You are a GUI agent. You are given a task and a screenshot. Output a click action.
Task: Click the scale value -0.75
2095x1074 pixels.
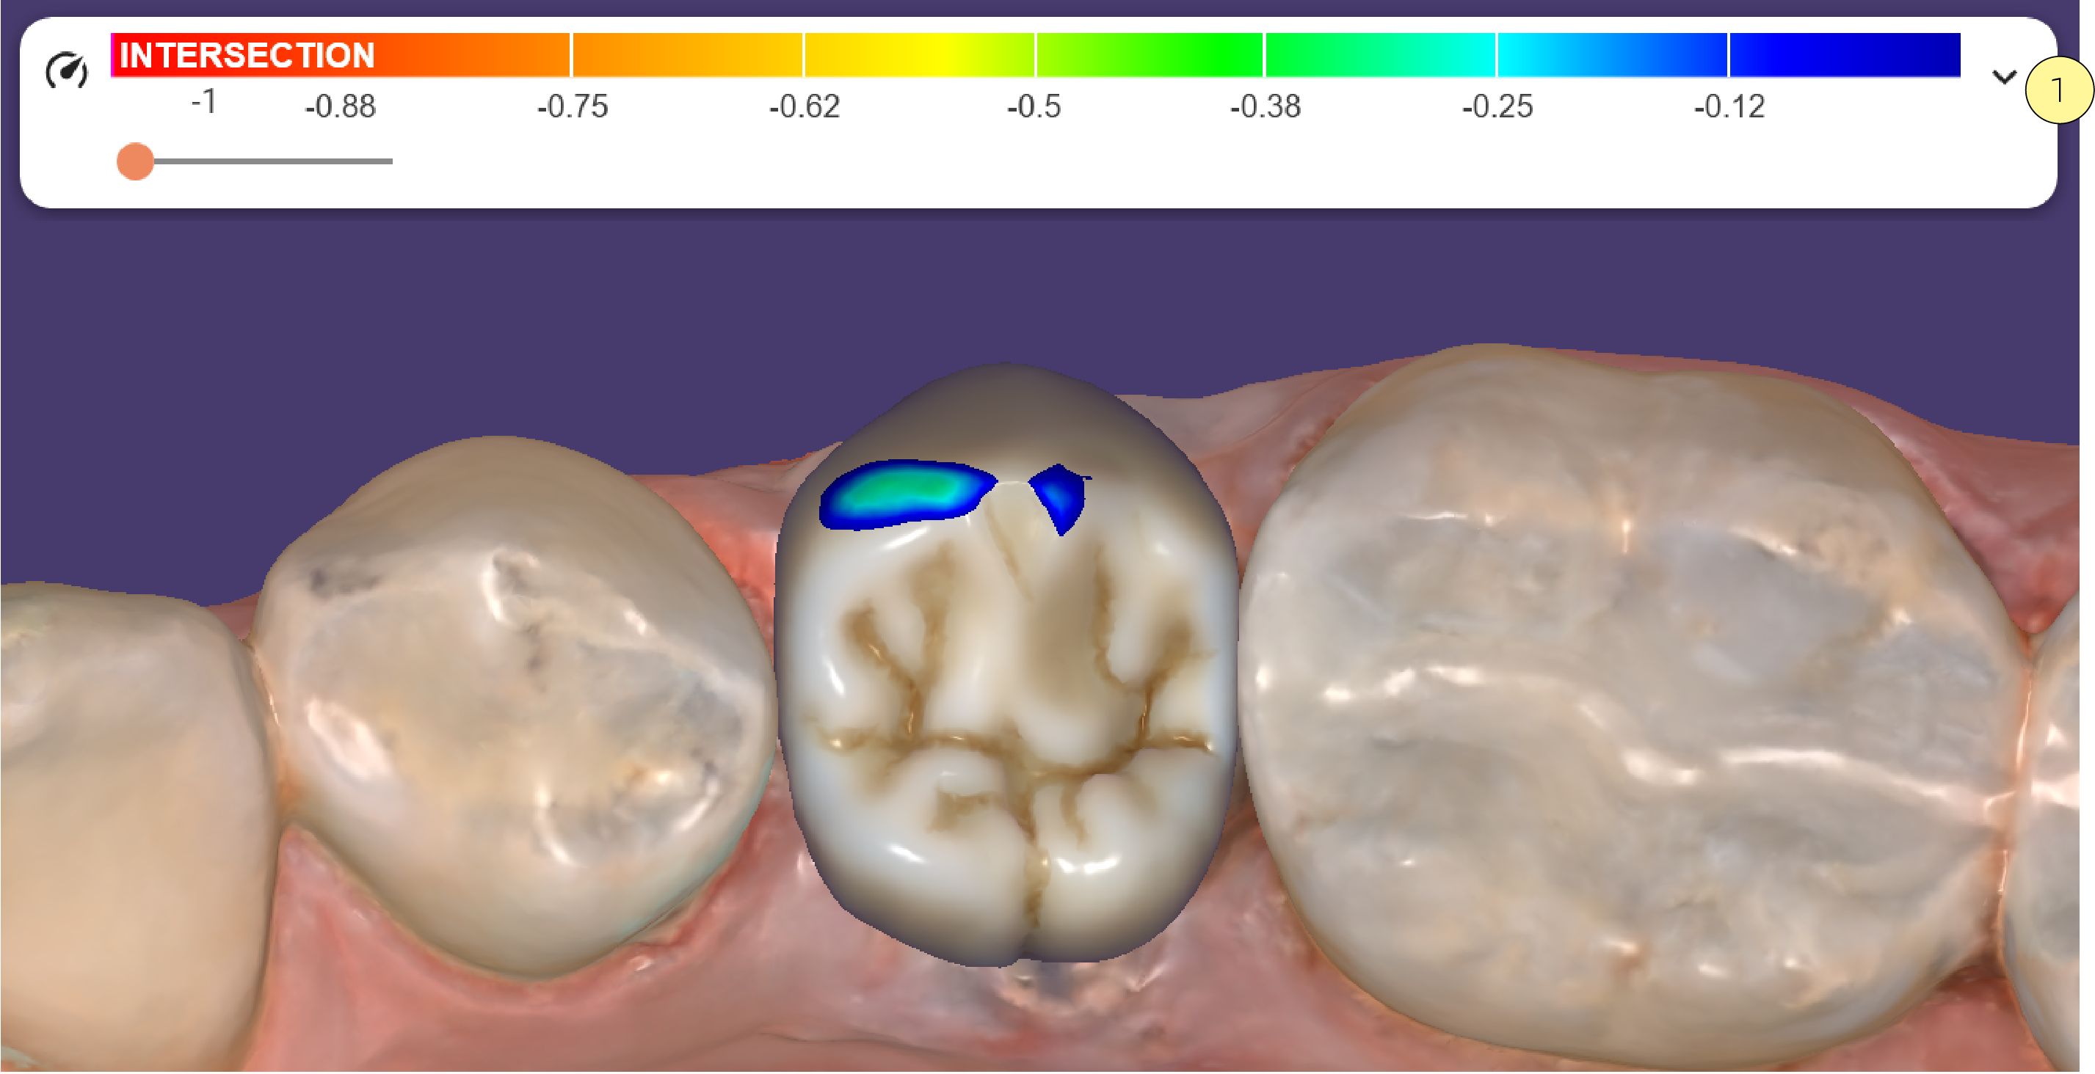click(573, 106)
